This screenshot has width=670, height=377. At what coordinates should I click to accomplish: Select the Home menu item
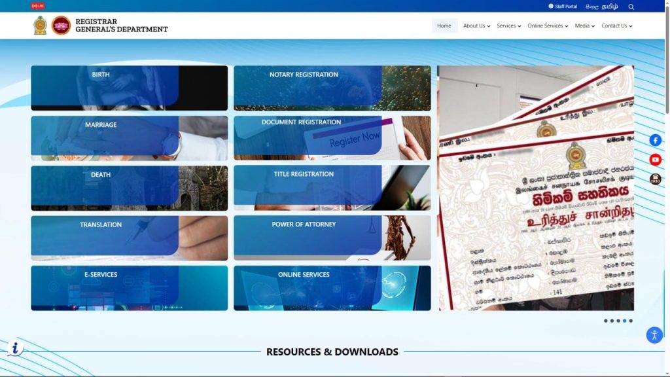[444, 26]
